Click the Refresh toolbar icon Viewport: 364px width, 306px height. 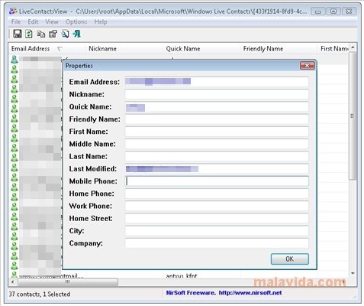29,34
